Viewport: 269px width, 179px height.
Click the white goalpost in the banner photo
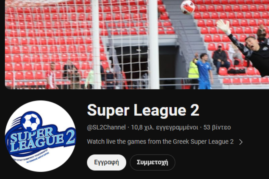tap(154, 45)
